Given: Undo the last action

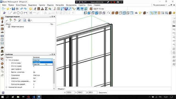Looking at the screenshot, I should (x=22, y=9).
